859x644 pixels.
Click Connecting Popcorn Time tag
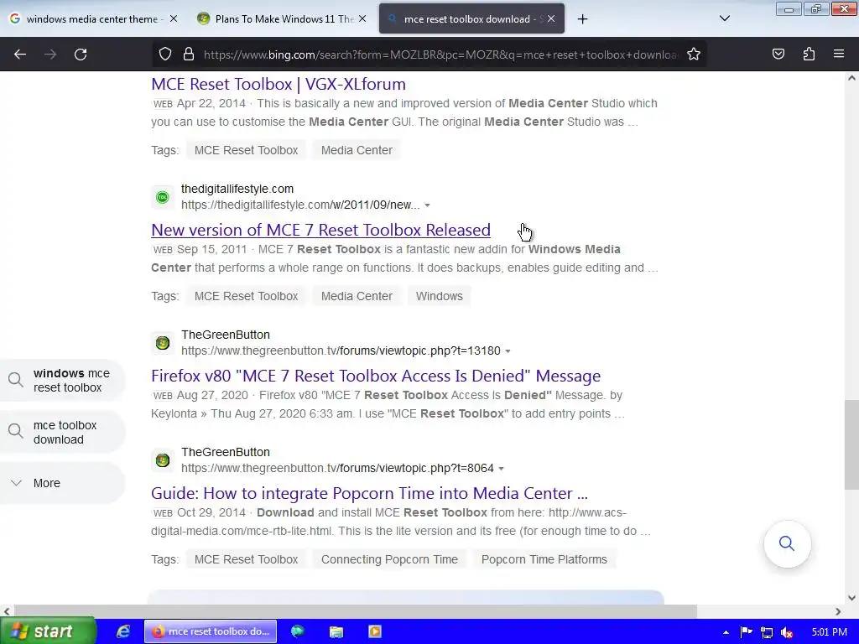(389, 559)
